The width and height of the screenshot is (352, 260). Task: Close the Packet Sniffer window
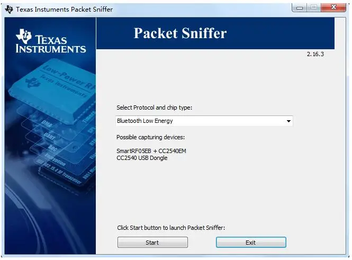click(333, 7)
